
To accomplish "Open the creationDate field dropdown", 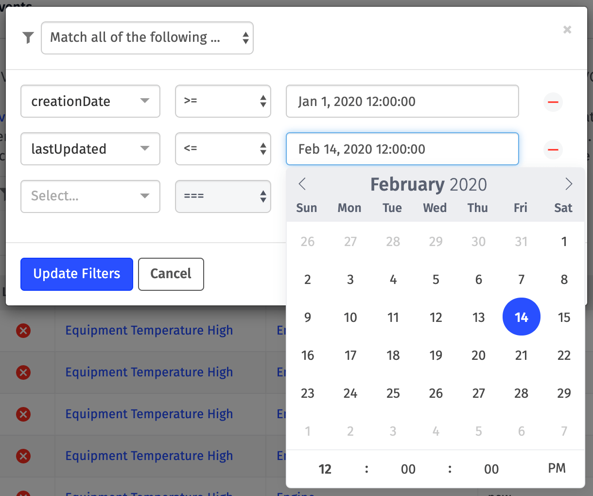I will (90, 101).
